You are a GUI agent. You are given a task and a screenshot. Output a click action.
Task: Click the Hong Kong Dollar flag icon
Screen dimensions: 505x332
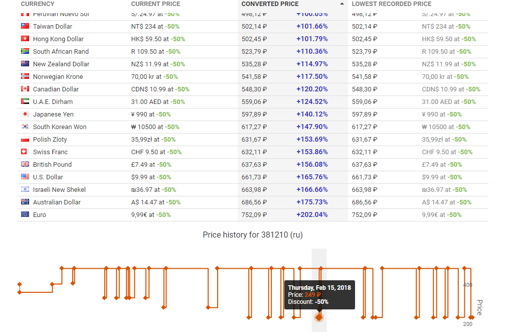click(25, 39)
